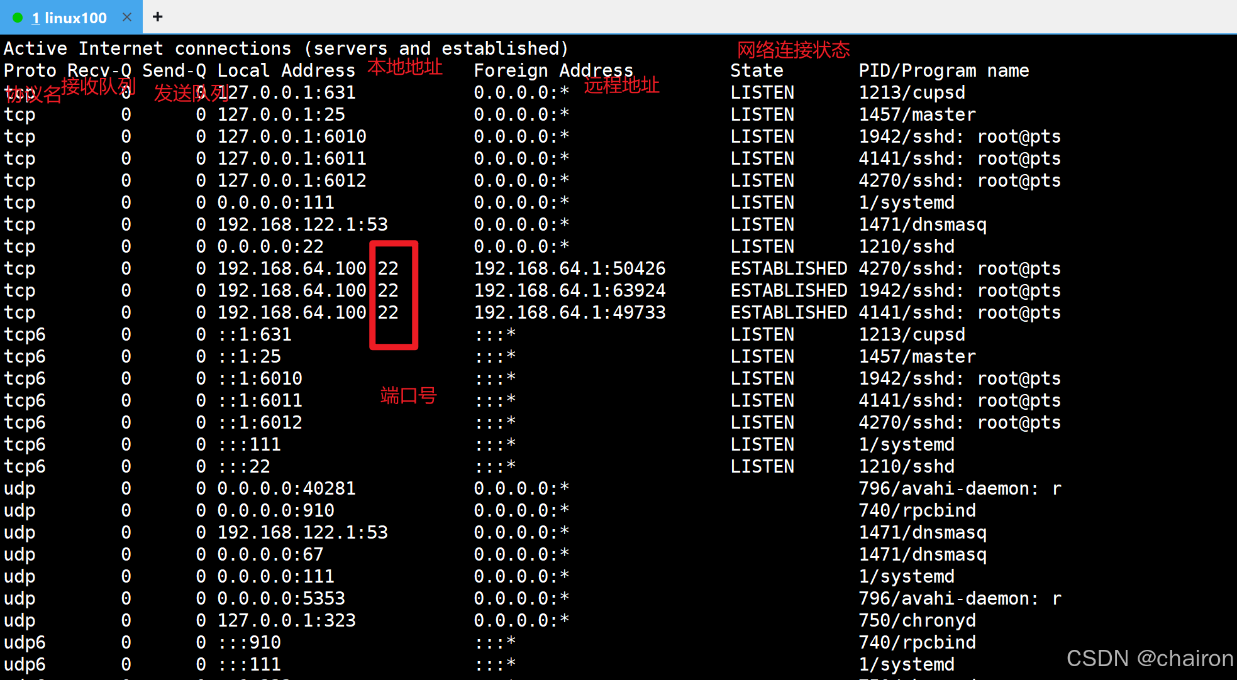The image size is (1237, 680).
Task: Click local address 192.168.122.1:53 tcp row
Action: pyautogui.click(x=302, y=224)
